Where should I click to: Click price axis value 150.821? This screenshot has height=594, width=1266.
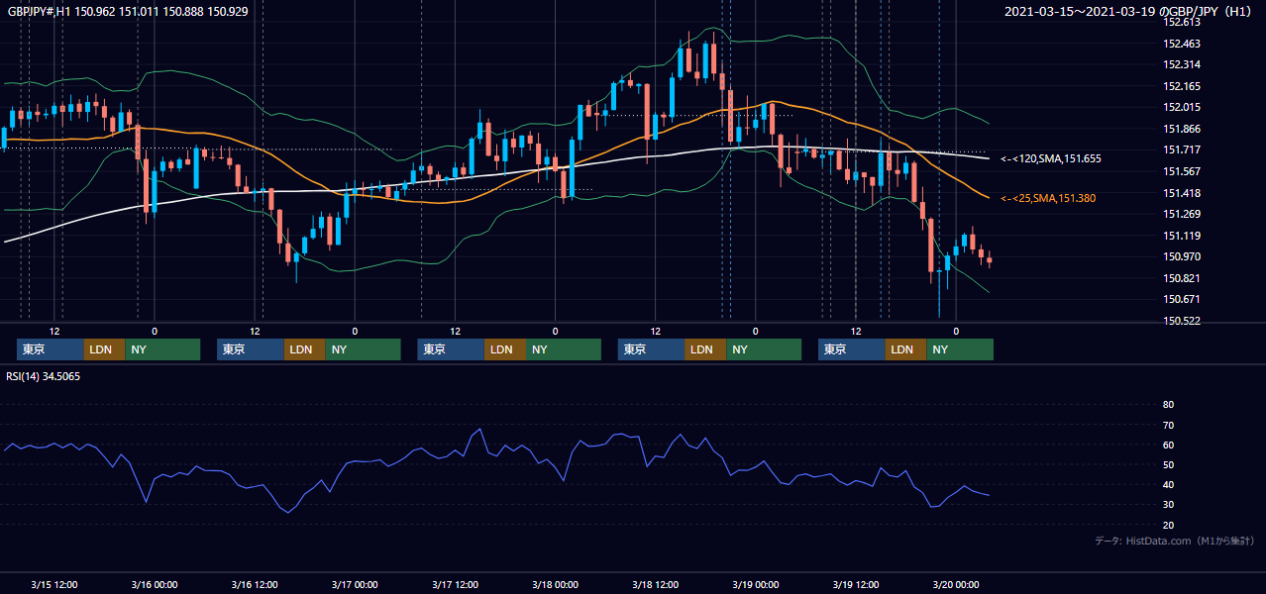[x=1182, y=278]
